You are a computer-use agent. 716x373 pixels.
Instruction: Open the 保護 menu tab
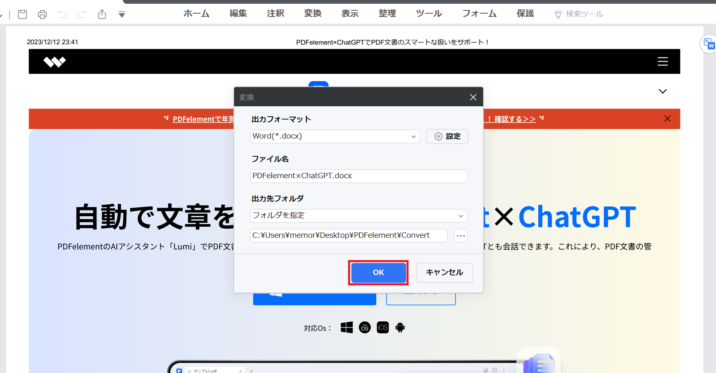pos(525,14)
